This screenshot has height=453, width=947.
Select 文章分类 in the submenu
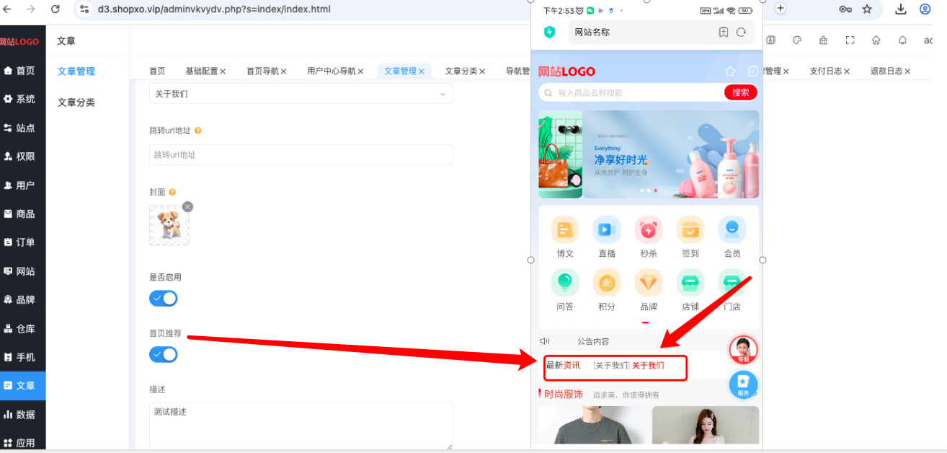(x=76, y=102)
